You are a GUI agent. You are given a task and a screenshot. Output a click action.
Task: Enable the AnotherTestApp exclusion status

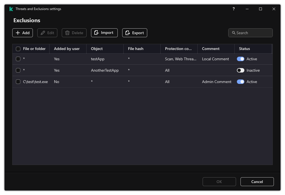click(x=240, y=70)
